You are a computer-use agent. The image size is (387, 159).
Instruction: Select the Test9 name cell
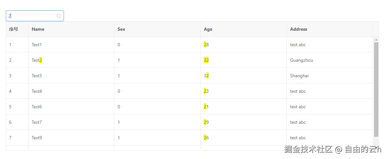[x=71, y=138]
